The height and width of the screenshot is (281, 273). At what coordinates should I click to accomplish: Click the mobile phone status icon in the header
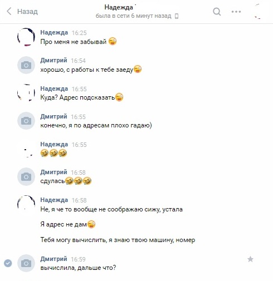coord(177,16)
